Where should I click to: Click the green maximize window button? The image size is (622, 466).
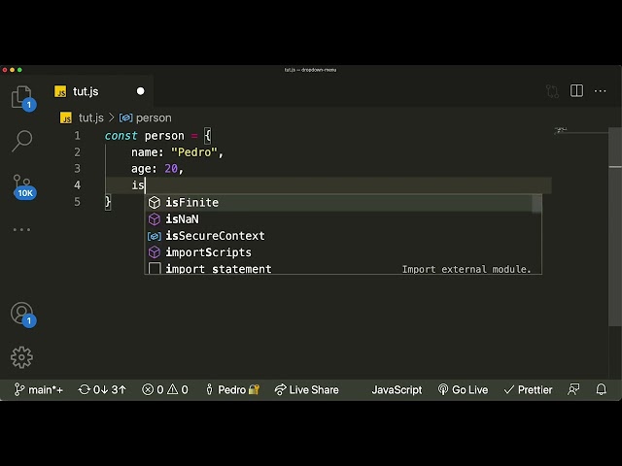tap(19, 70)
